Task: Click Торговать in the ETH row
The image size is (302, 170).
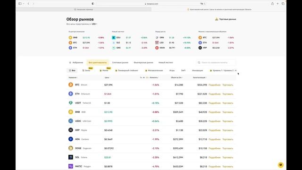Action: point(227,94)
